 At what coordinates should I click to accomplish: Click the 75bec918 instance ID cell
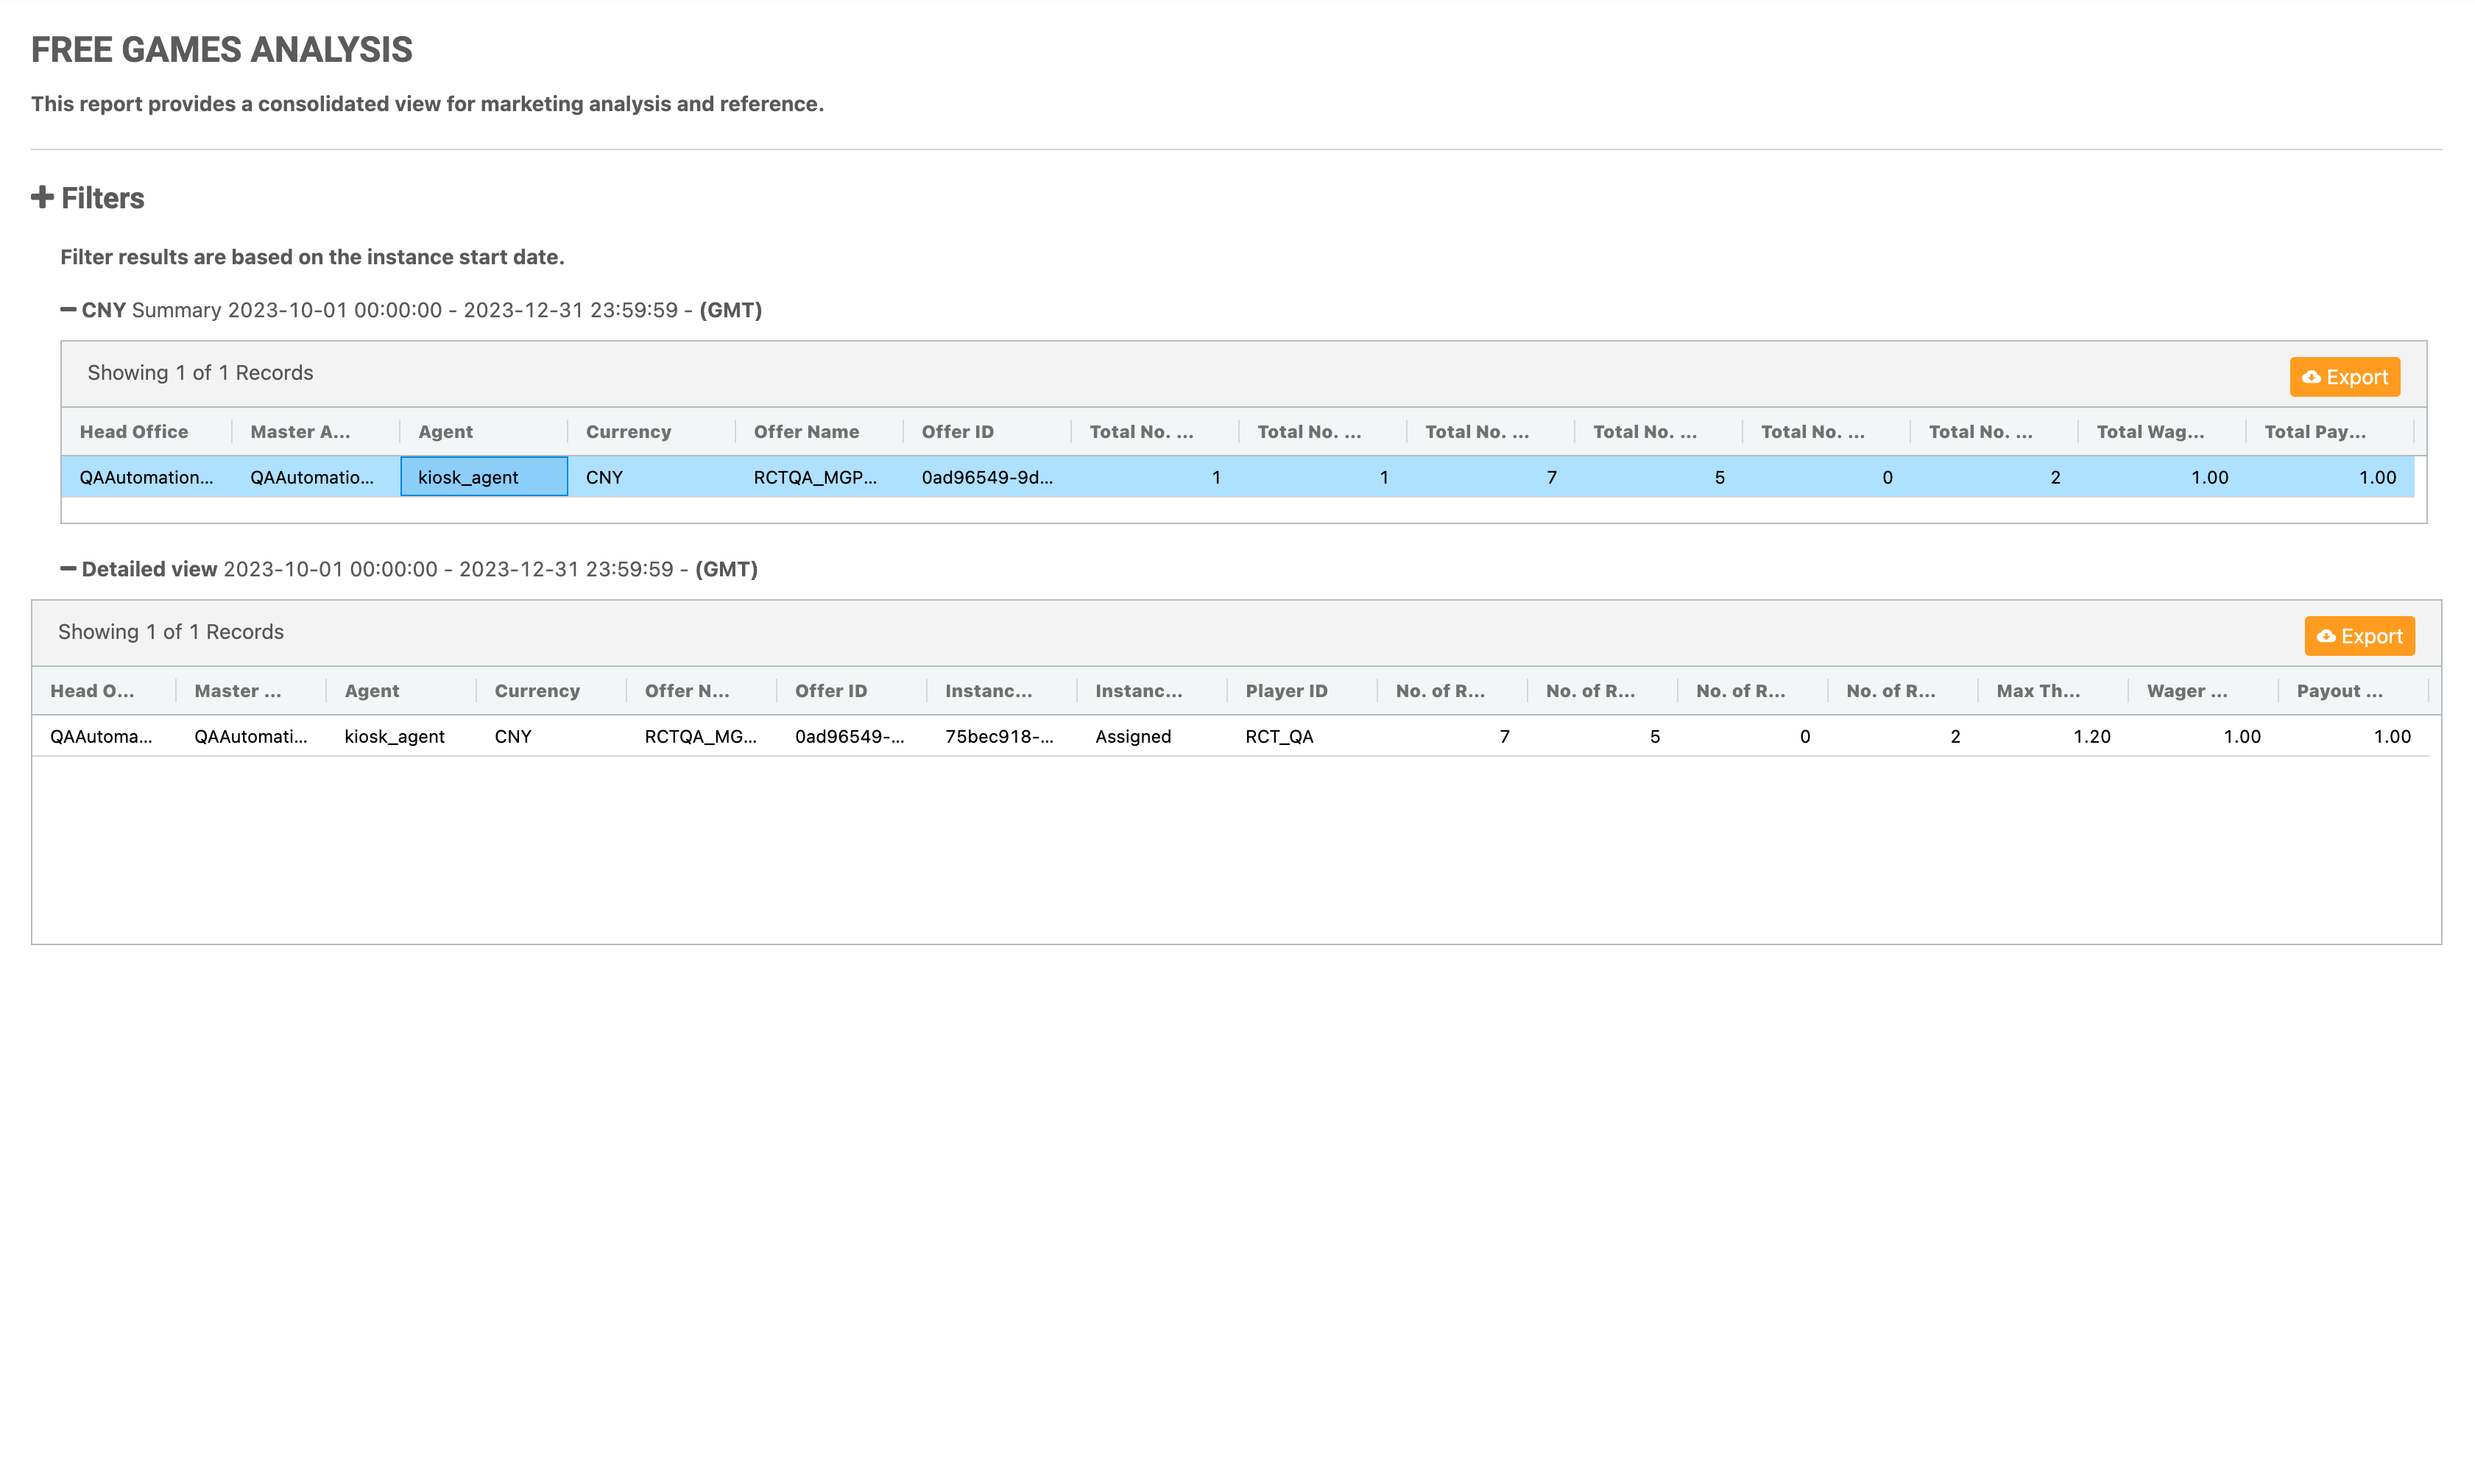[998, 737]
